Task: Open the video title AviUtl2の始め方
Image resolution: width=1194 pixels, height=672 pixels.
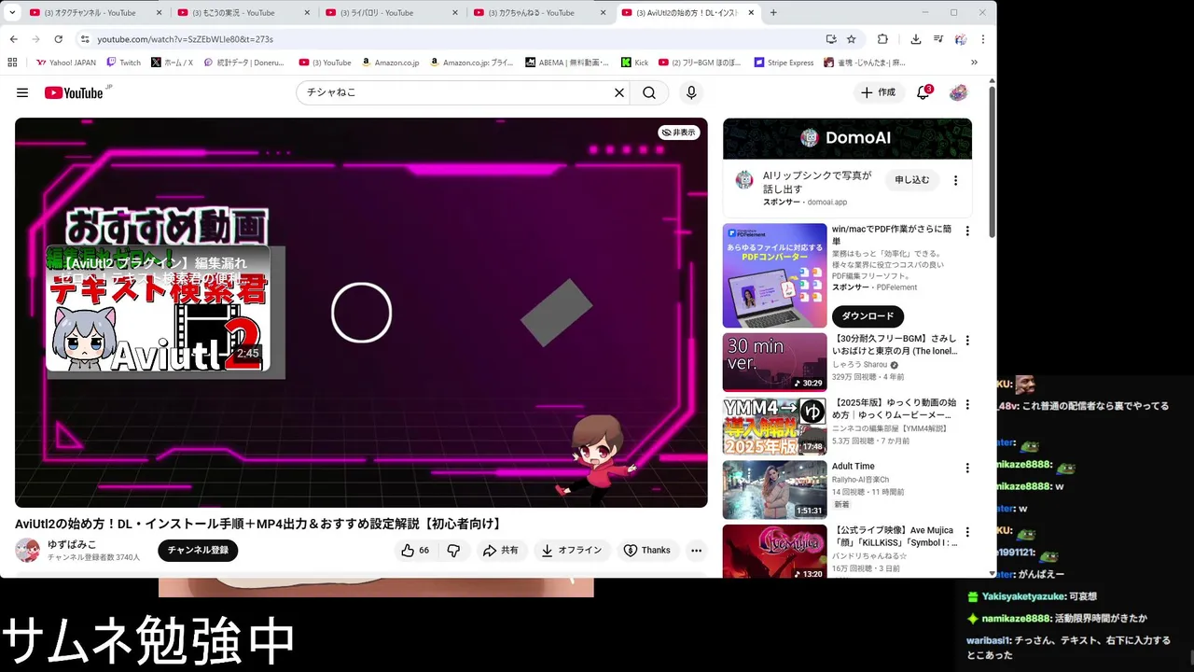Action: [259, 524]
